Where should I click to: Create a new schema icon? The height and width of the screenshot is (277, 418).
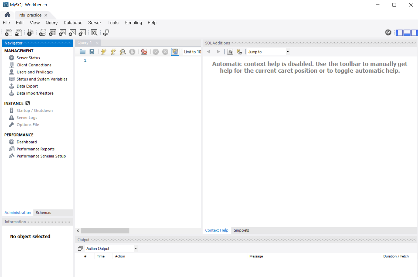click(43, 33)
